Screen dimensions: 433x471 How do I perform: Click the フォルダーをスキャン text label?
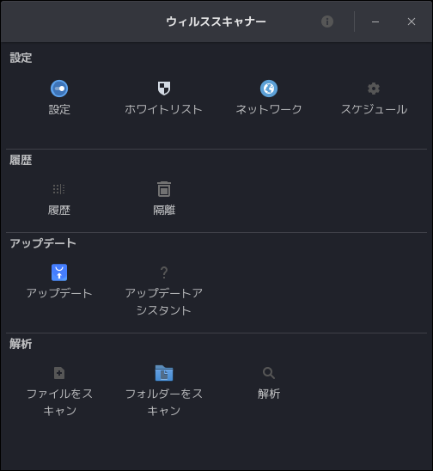tap(164, 402)
